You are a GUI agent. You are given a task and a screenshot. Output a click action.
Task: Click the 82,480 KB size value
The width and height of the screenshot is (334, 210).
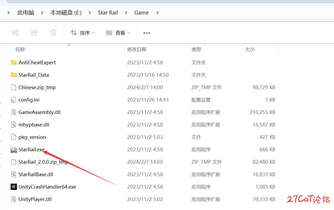(x=264, y=162)
